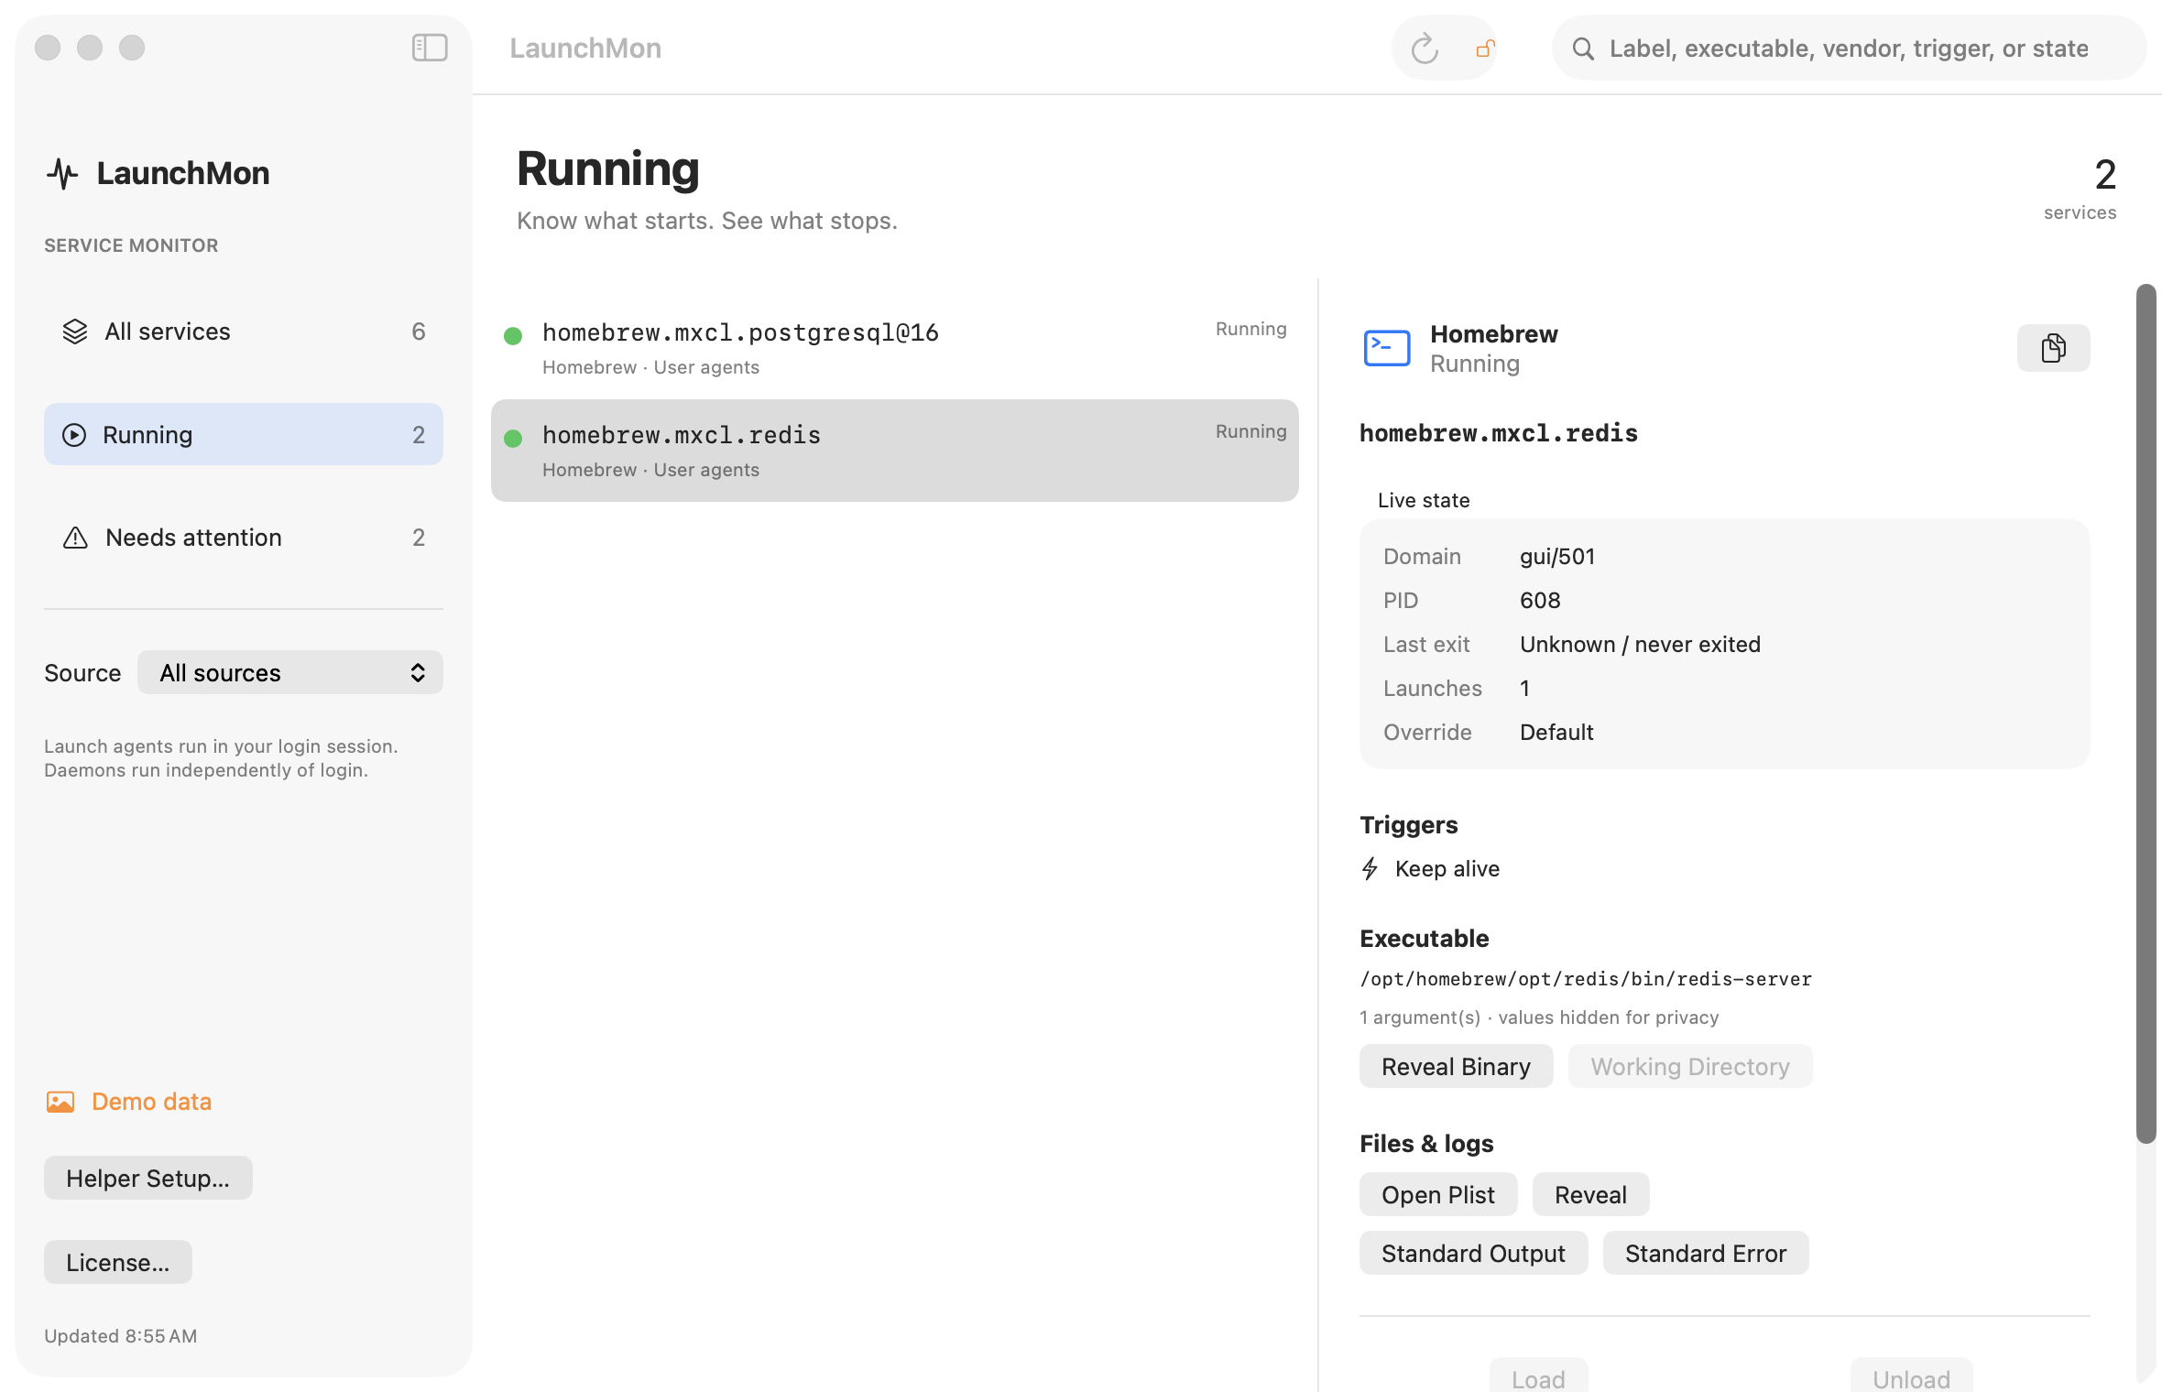The height and width of the screenshot is (1392, 2162).
Task: Click the Reveal Binary button
Action: click(x=1457, y=1067)
